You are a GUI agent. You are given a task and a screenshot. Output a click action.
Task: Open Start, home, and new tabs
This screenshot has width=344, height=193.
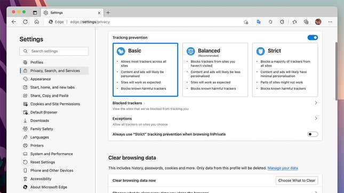54,87
